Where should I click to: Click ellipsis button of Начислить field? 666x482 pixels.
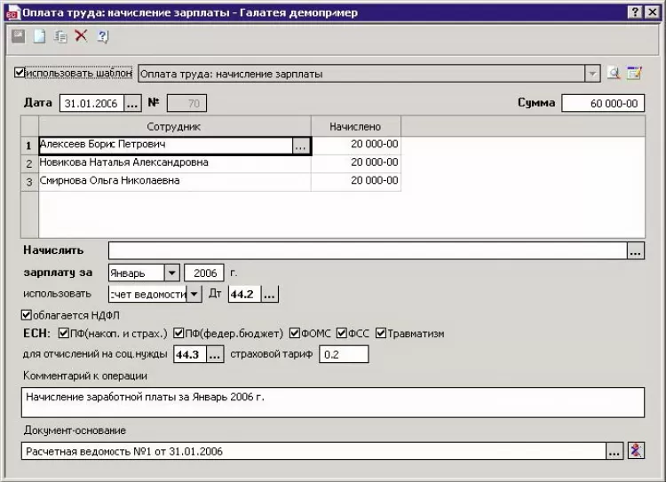click(636, 250)
